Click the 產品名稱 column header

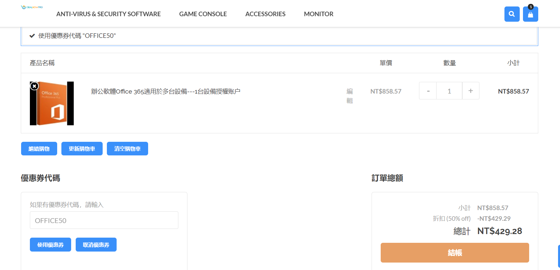[x=42, y=63]
